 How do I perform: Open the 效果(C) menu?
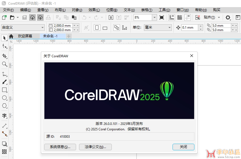point(94,10)
